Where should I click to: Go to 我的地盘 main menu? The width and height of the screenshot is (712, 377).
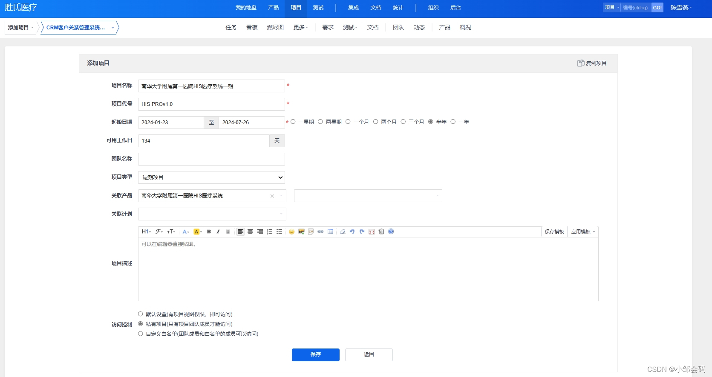246,8
